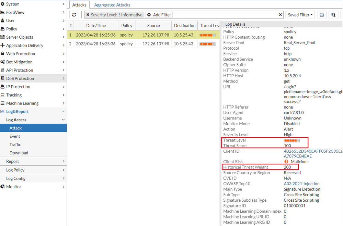Expand the Log Policy chevron
This screenshot has height=226, width=343.
click(x=64, y=170)
